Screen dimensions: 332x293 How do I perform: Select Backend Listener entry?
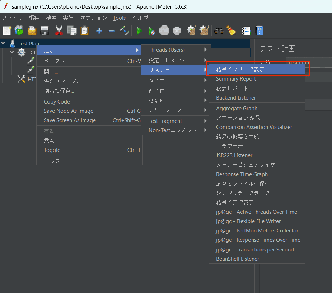(x=257, y=98)
